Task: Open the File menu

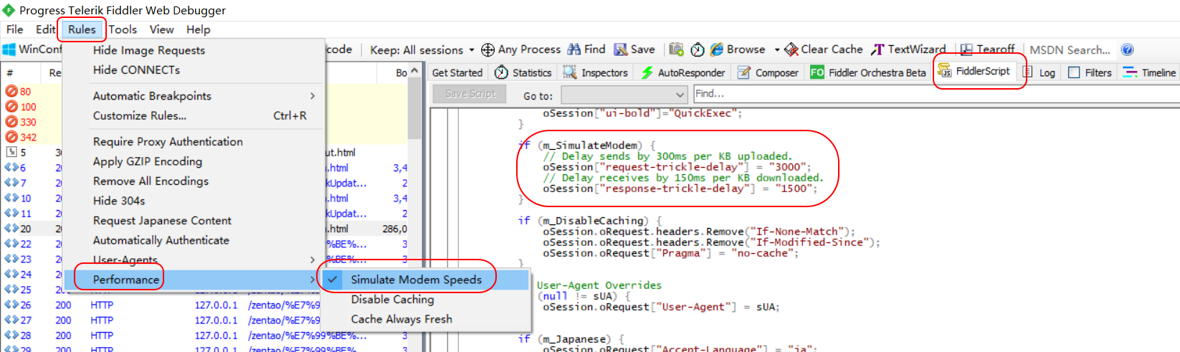Action: click(14, 29)
